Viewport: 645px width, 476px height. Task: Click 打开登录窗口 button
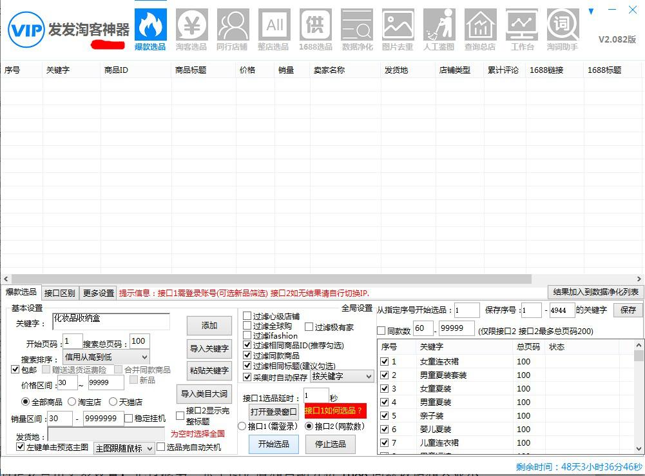point(273,412)
